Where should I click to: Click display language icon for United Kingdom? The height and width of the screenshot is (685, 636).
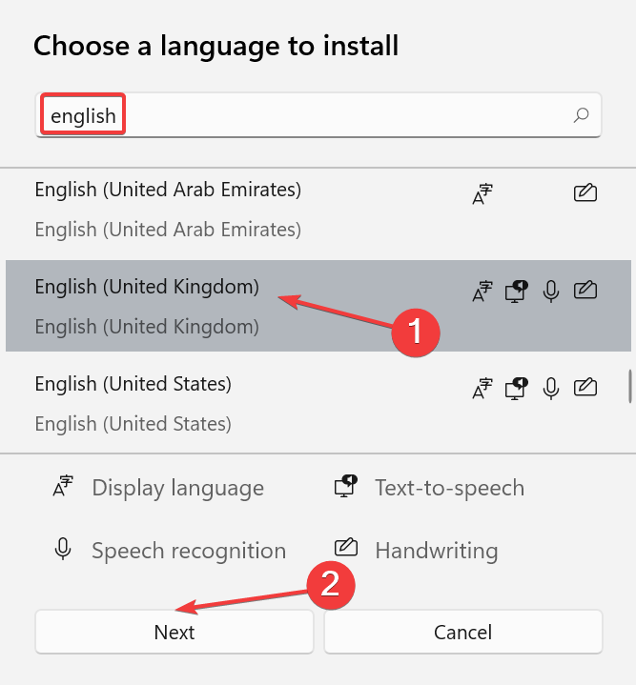[483, 291]
